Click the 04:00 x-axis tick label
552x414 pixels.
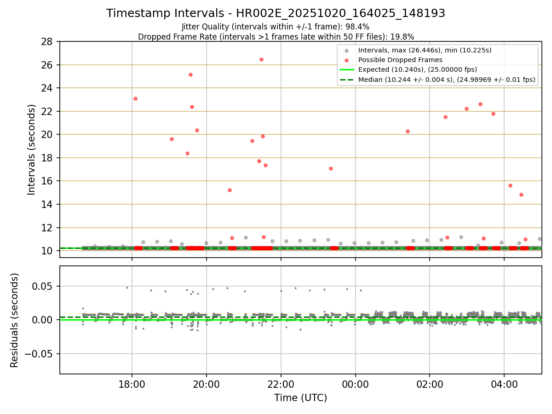point(504,384)
